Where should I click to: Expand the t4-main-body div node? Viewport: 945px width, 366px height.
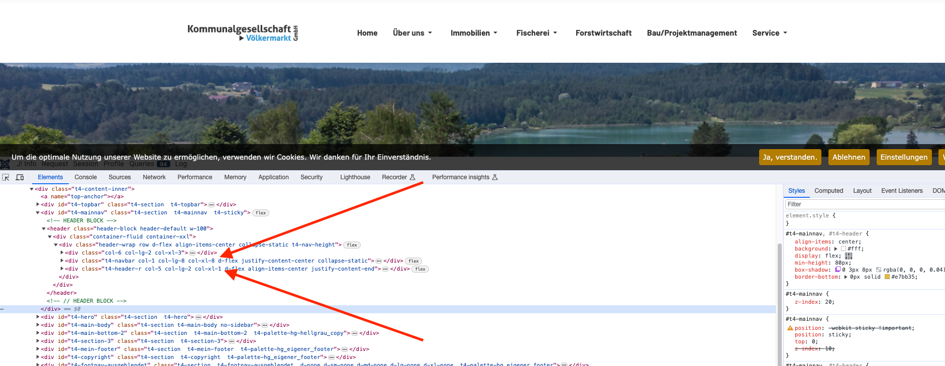pos(38,325)
